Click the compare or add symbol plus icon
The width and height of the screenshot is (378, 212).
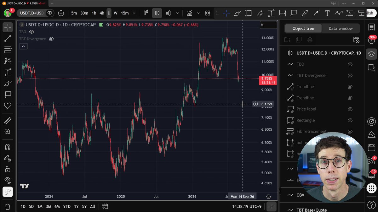[61, 13]
